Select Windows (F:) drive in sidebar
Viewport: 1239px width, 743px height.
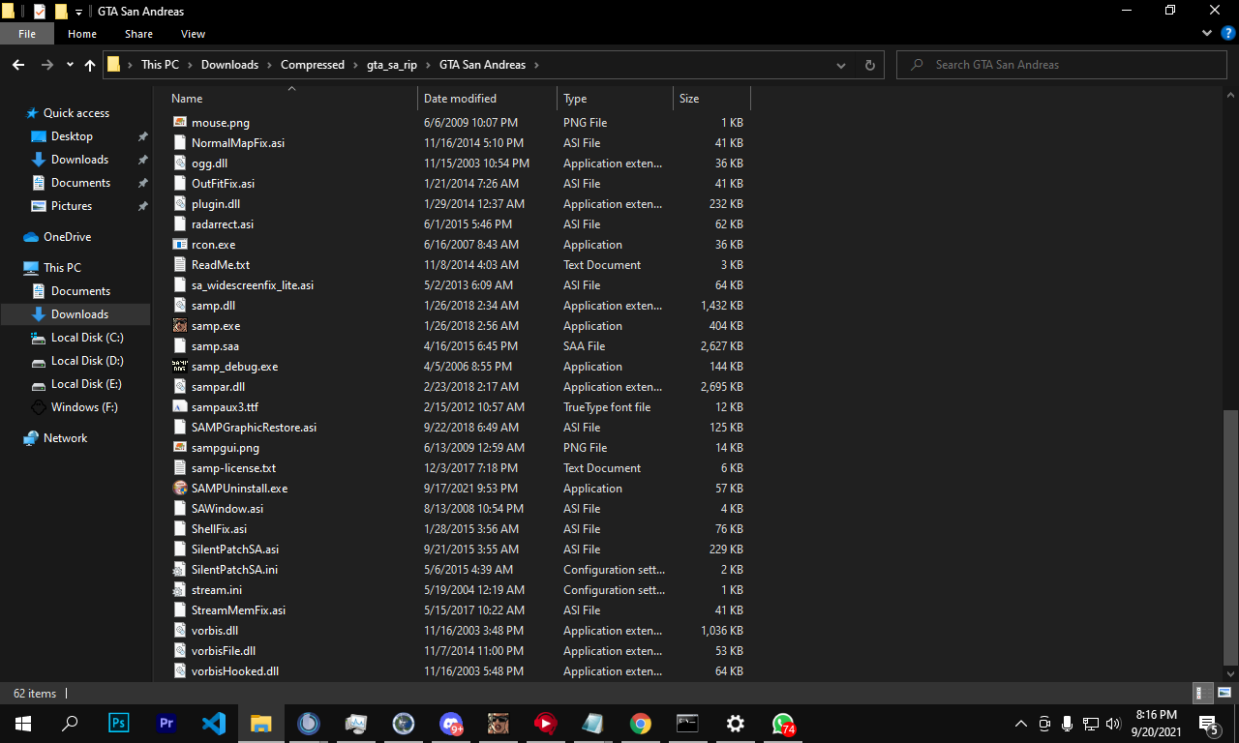point(84,407)
